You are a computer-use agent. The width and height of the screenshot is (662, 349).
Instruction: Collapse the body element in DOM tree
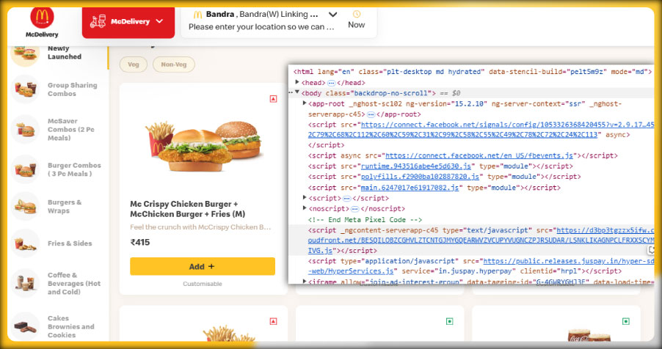[297, 93]
